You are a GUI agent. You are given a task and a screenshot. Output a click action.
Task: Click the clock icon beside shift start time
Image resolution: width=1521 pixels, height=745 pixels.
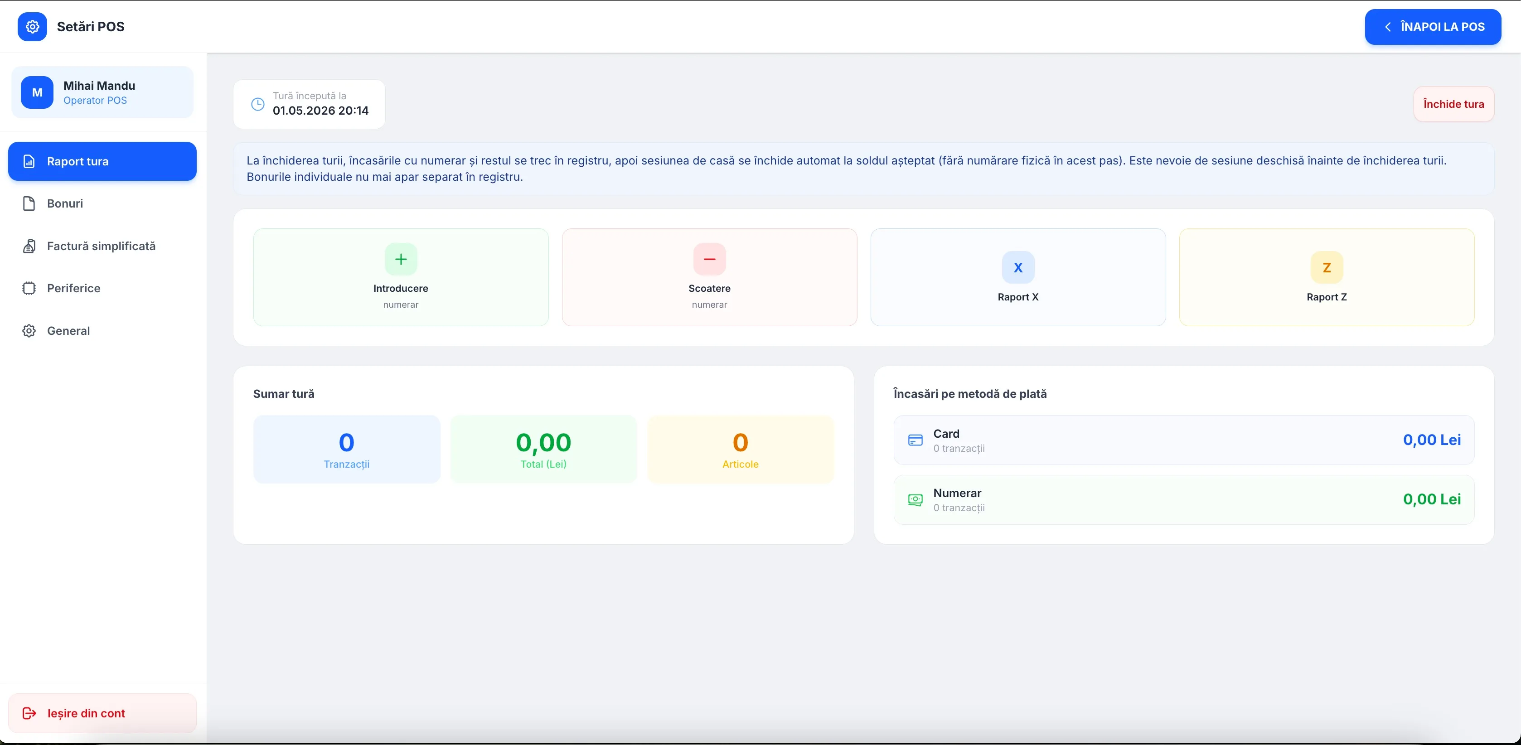pos(258,104)
